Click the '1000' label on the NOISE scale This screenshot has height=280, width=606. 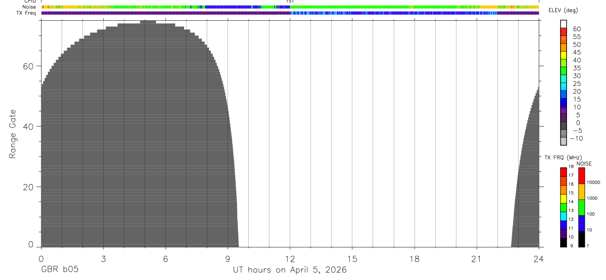click(x=592, y=198)
